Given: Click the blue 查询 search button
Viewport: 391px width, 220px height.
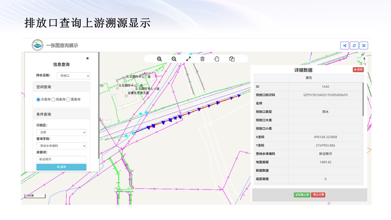Looking at the screenshot, I should 61,167.
